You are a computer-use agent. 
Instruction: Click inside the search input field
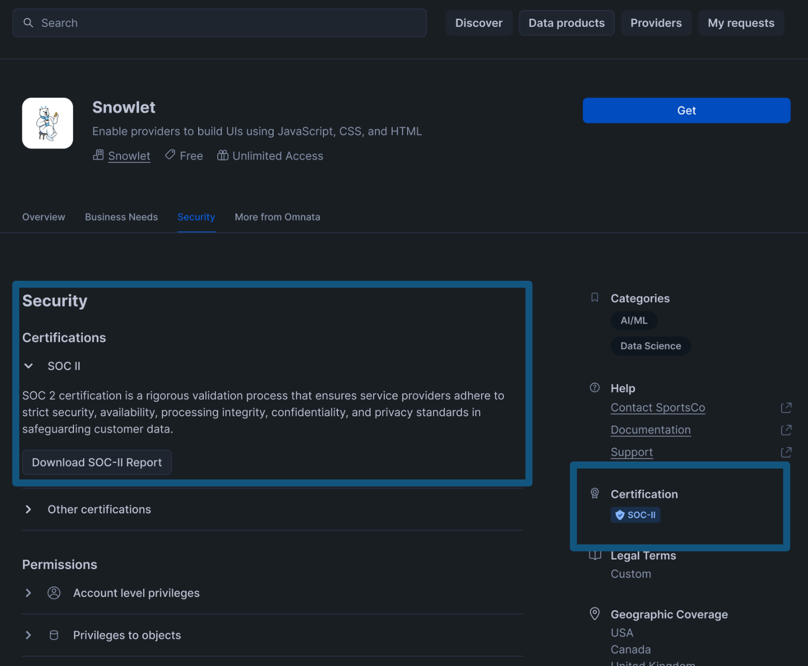[207, 23]
